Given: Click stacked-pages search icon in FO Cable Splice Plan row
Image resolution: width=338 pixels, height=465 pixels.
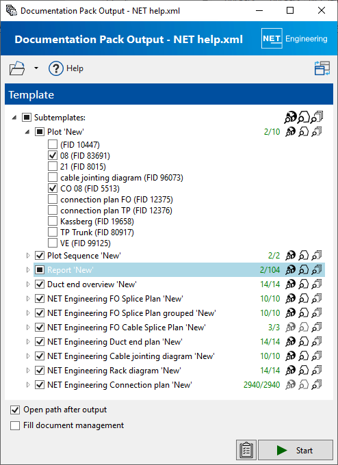Looking at the screenshot, I should click(316, 327).
